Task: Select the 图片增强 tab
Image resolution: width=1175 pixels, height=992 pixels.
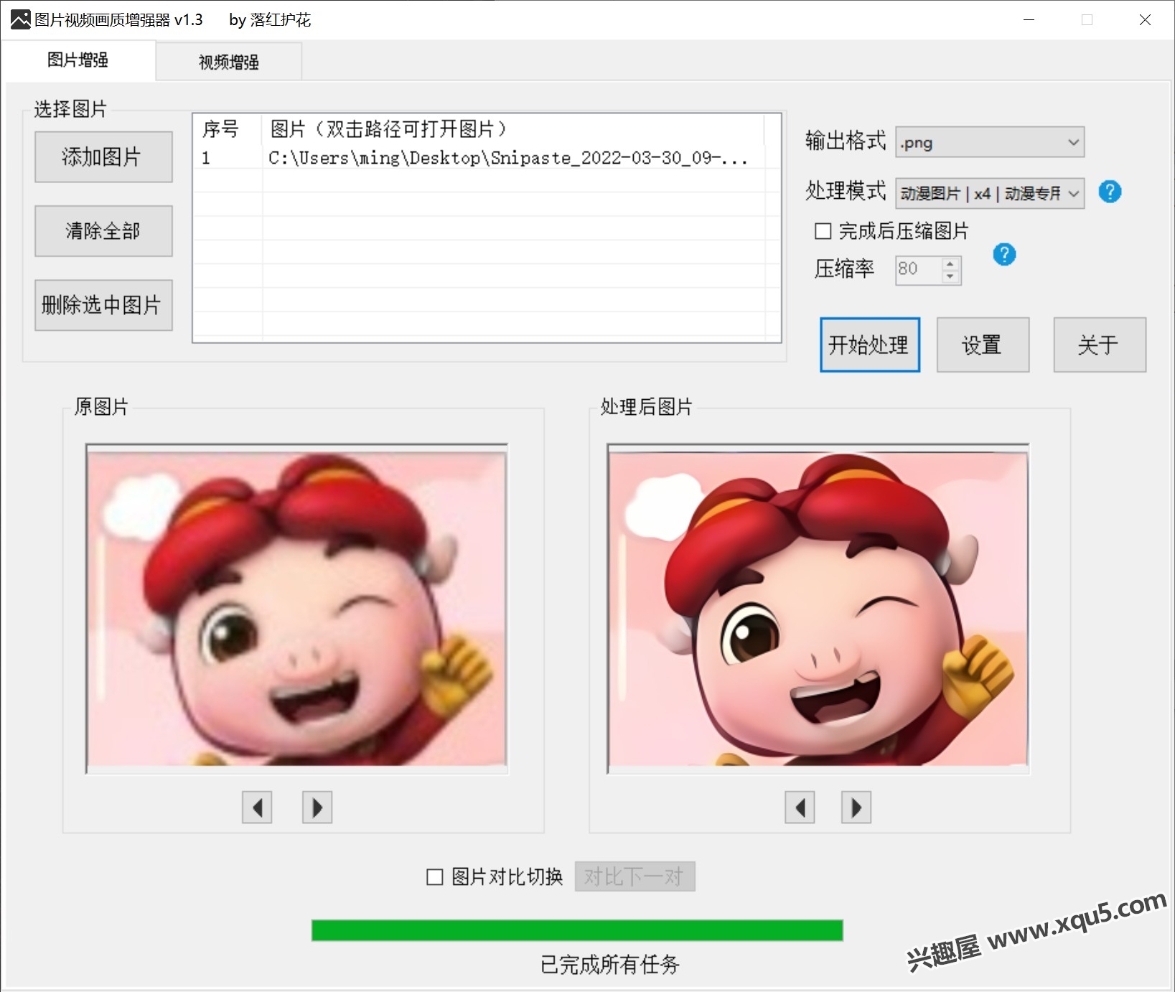Action: click(78, 60)
